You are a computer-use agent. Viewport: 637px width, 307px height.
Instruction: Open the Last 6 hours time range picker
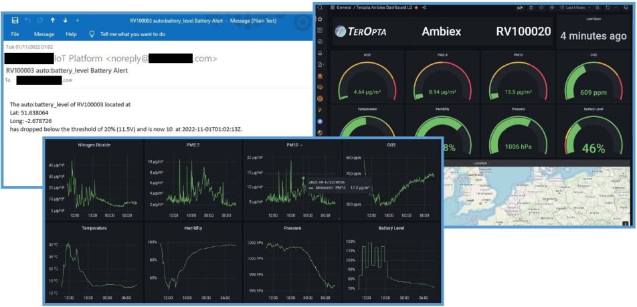574,8
